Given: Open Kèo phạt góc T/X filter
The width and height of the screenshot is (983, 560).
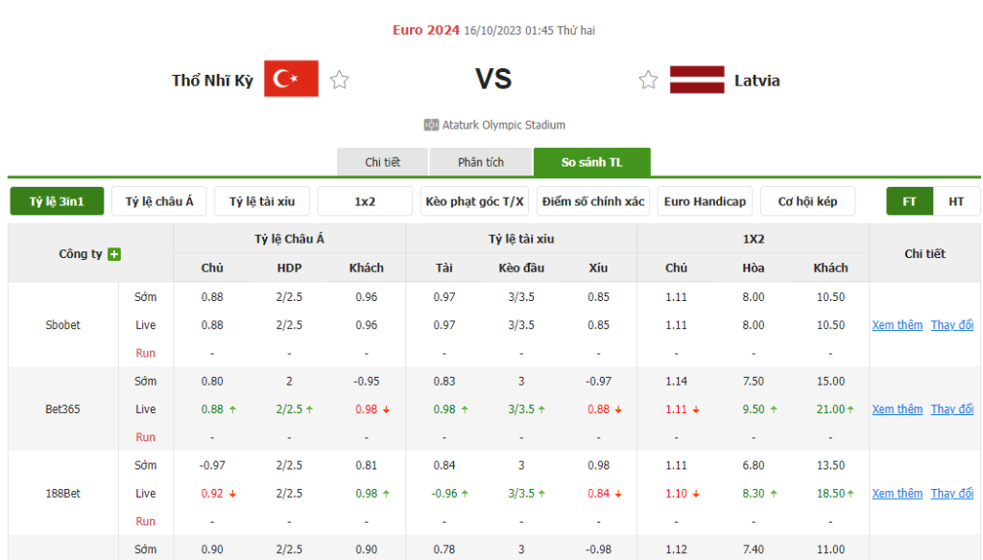Looking at the screenshot, I should [x=474, y=201].
